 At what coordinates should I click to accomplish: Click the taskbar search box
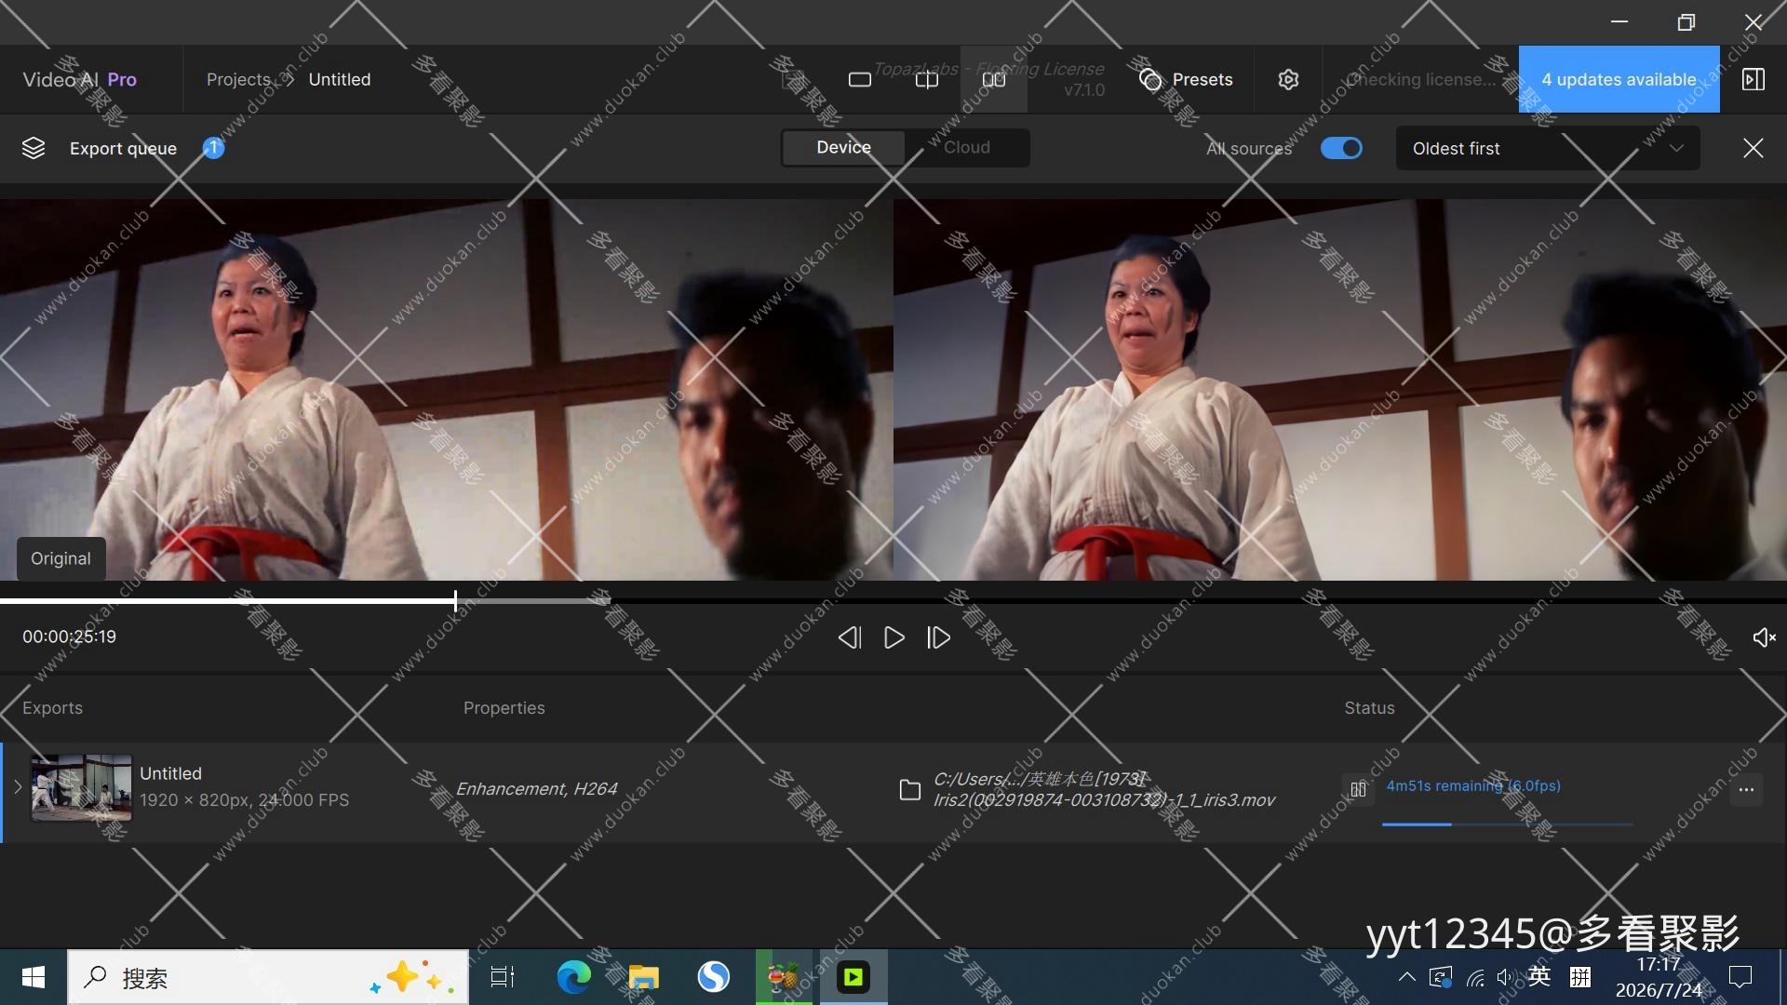pos(268,977)
